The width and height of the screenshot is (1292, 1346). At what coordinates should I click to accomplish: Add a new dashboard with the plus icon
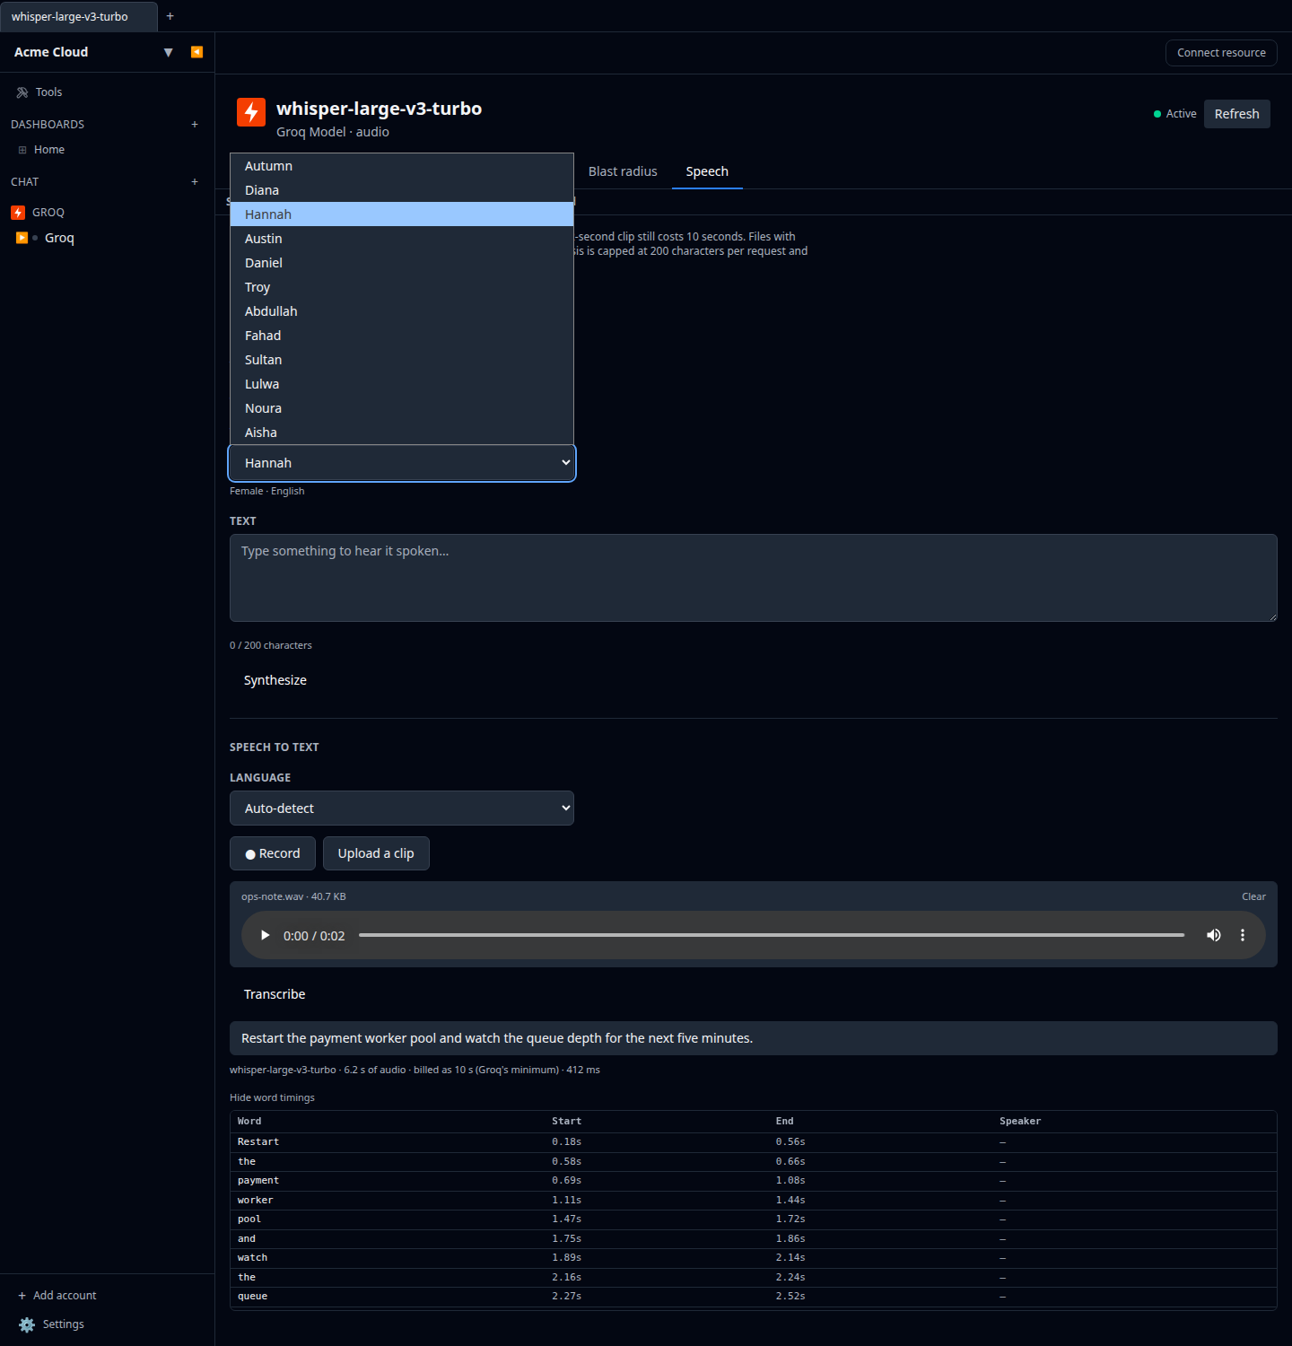[x=195, y=125]
